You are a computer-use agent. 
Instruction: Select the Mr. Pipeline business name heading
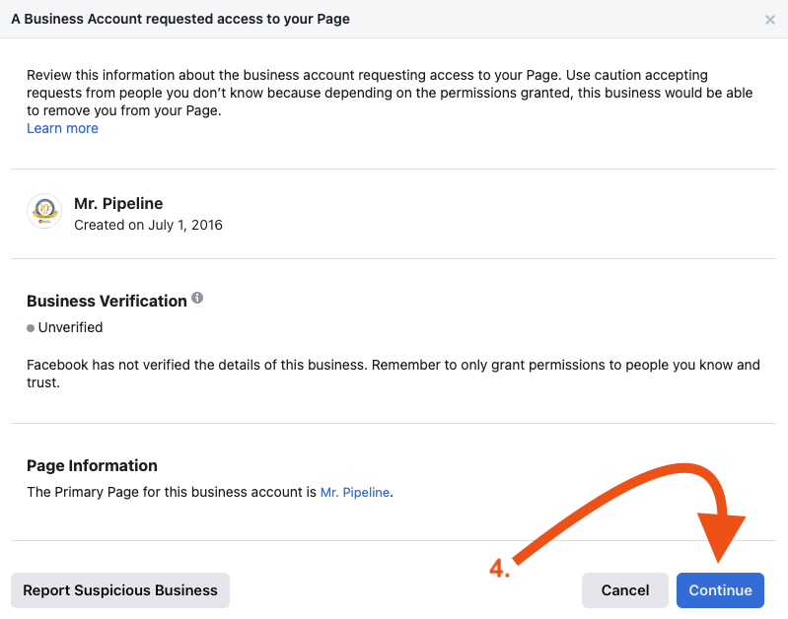coord(118,203)
